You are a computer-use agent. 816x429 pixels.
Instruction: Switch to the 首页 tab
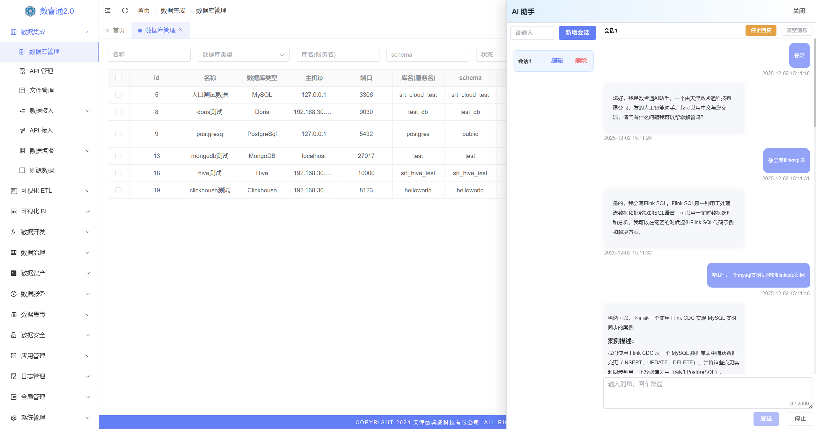pyautogui.click(x=119, y=30)
